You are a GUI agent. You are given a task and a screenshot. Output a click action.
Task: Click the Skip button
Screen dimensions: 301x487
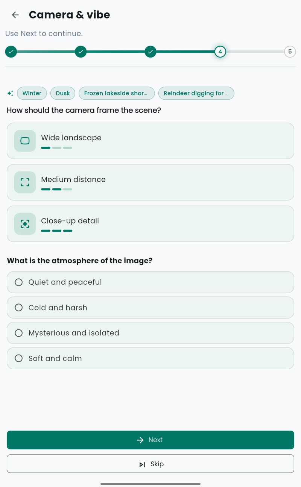tap(150, 464)
